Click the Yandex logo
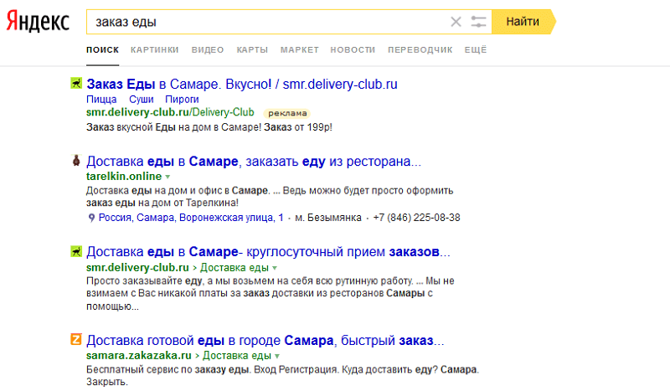The image size is (670, 391). point(39,23)
